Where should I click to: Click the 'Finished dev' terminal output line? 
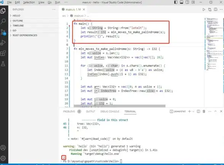113,150
